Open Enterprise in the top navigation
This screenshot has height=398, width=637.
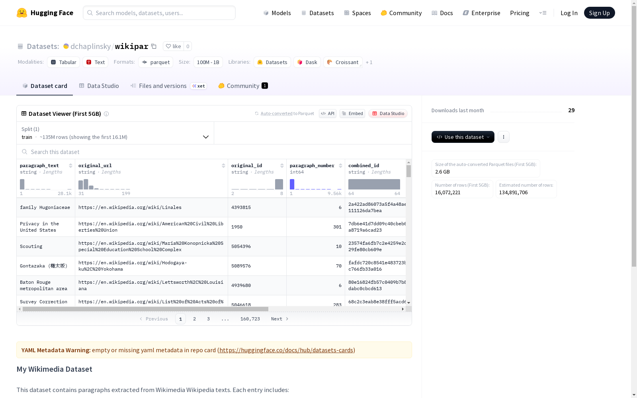[x=481, y=13]
